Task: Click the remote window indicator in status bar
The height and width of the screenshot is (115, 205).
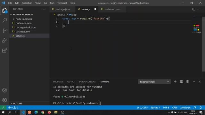Action: click(x=3, y=108)
